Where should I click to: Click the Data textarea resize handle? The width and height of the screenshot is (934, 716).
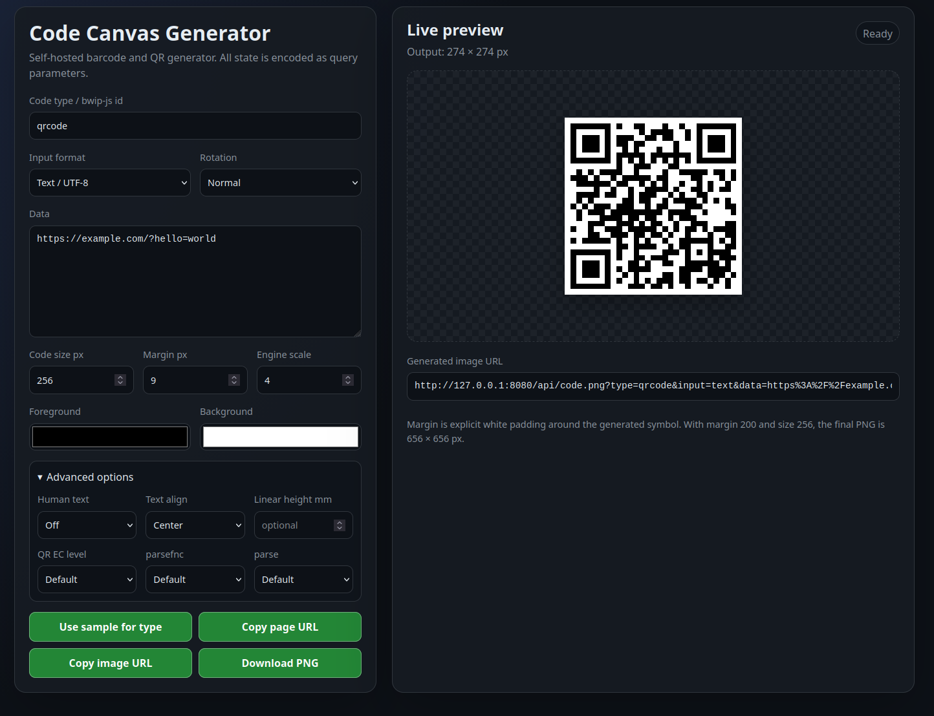[x=357, y=333]
